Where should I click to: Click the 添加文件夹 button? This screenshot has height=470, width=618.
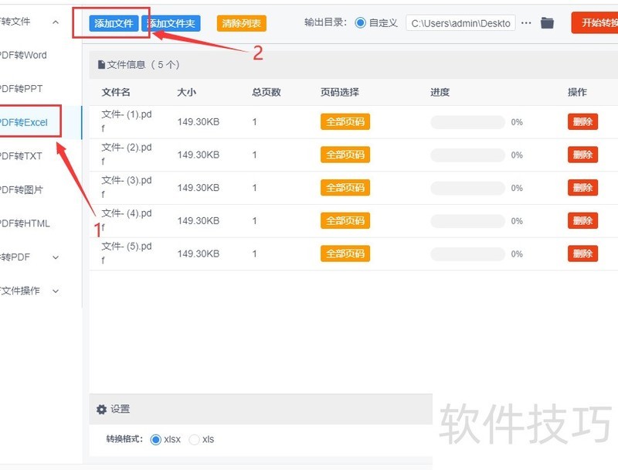coord(171,23)
